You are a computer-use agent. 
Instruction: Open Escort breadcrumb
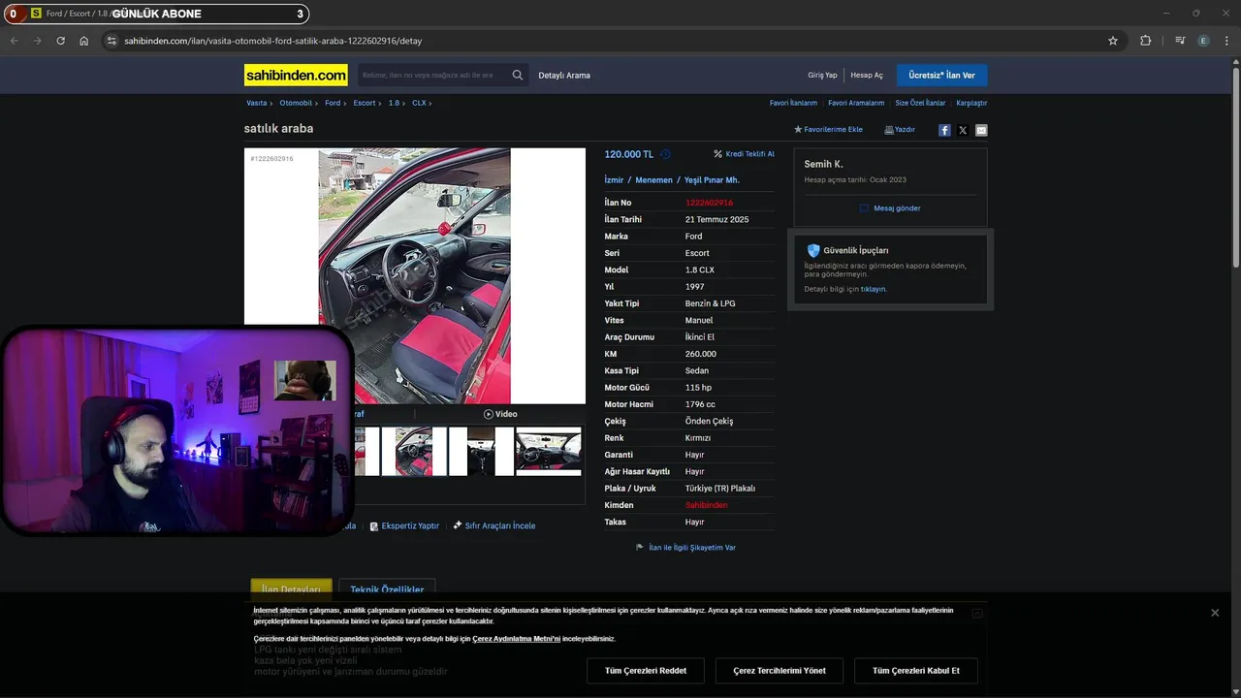pos(364,103)
